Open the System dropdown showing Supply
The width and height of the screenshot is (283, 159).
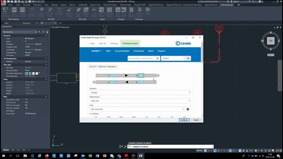(x=140, y=92)
